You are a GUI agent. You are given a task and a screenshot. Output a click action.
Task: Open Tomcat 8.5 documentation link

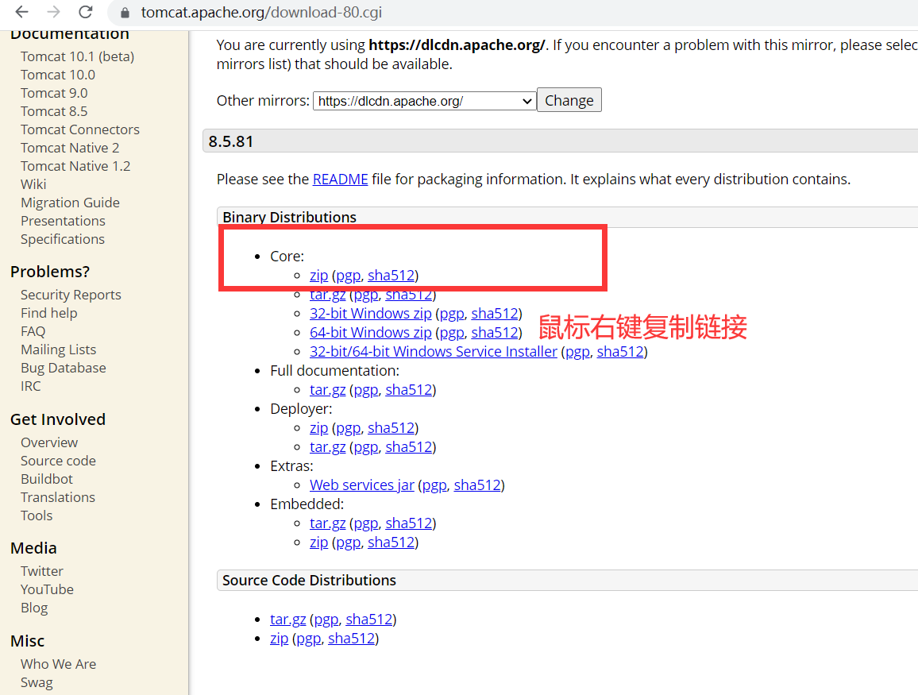[54, 111]
